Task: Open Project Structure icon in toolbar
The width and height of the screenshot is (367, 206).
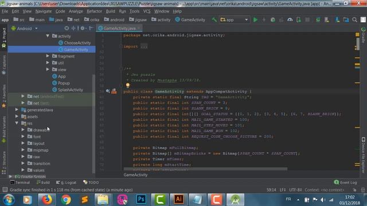Action: pyautogui.click(x=346, y=20)
